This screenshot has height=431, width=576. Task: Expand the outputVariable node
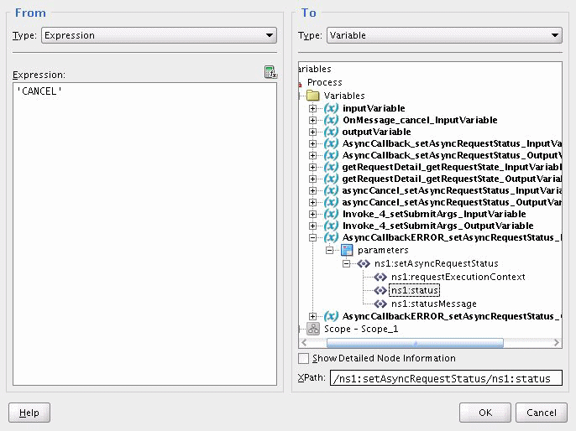point(312,132)
